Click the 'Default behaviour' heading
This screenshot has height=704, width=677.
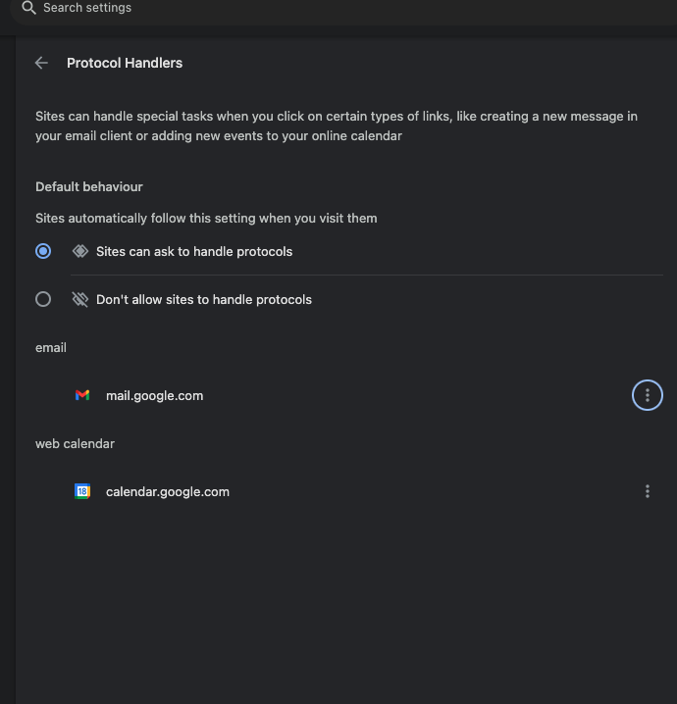89,186
